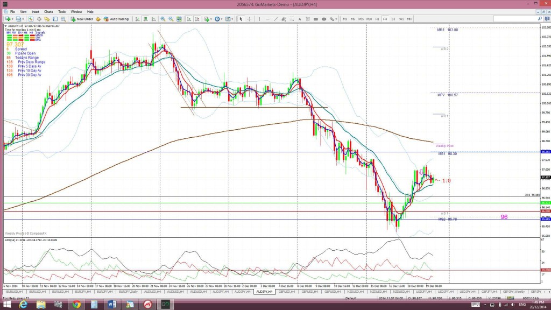Open the New Chart toolbar icon

[x=8, y=19]
